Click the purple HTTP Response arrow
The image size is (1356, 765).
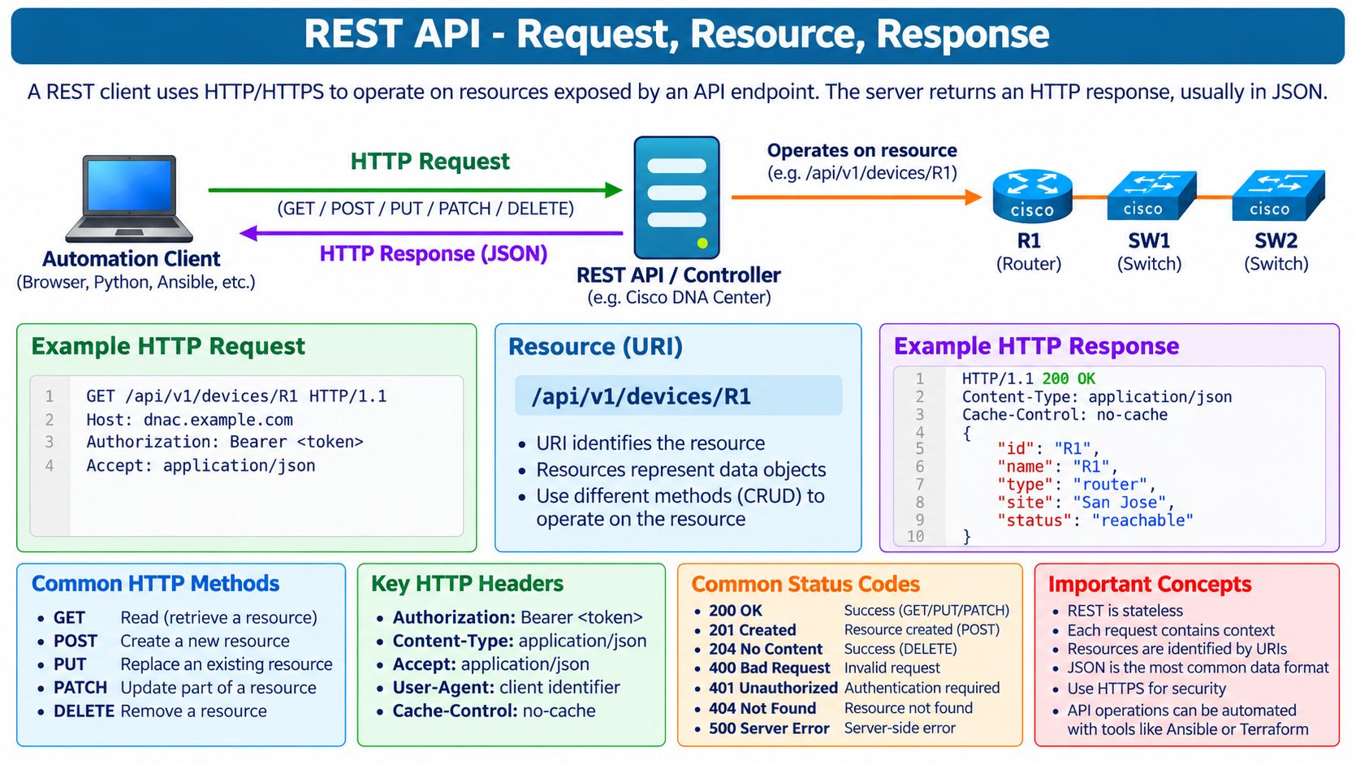[x=431, y=234]
